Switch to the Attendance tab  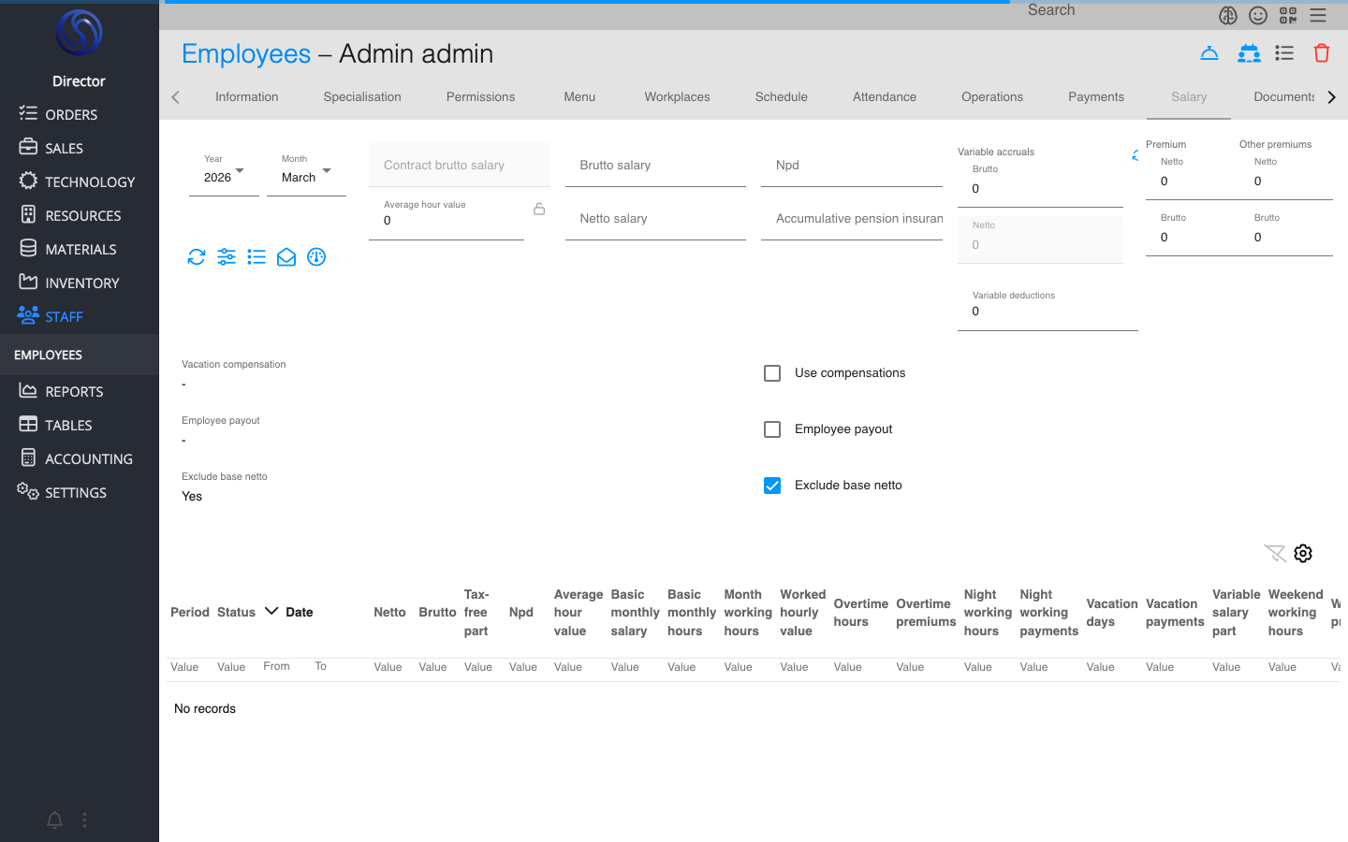coord(884,97)
